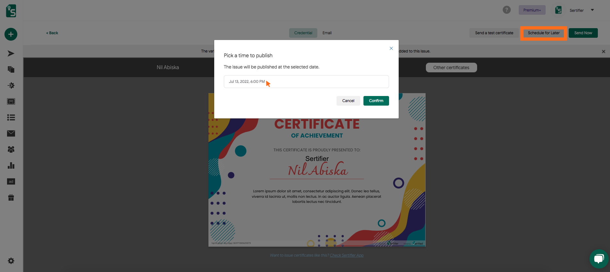
Task: Open the bulleted list icon in sidebar
Action: click(x=11, y=117)
